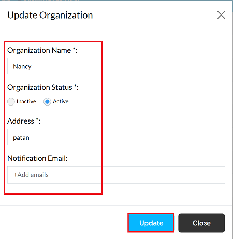This screenshot has height=239, width=233.
Task: Focus the Address input field
Action: 116,137
